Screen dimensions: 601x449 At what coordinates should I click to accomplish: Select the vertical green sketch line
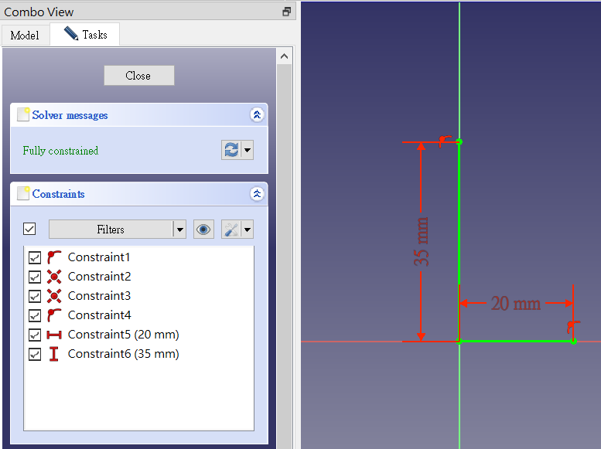[x=459, y=241]
